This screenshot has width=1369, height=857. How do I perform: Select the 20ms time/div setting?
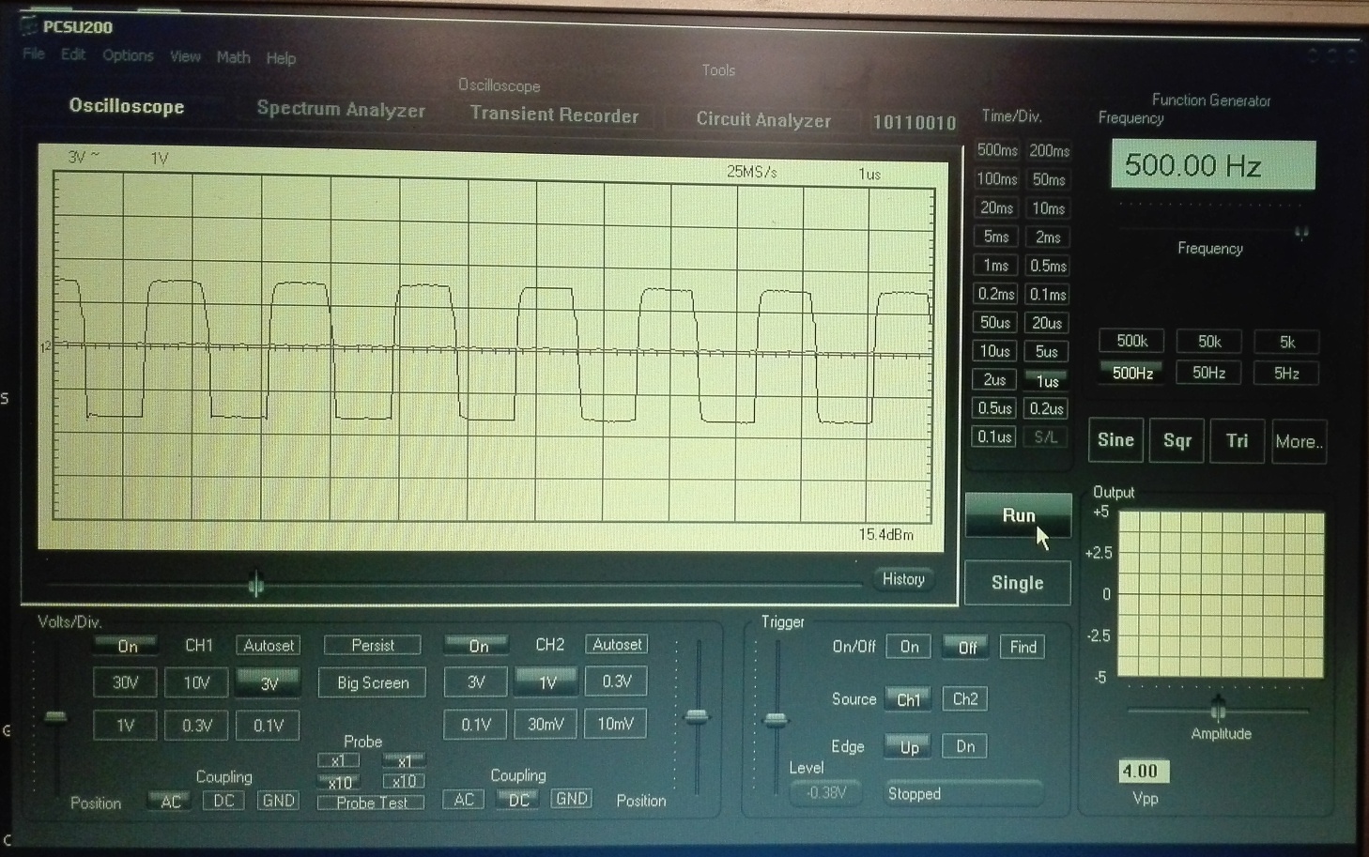(995, 207)
